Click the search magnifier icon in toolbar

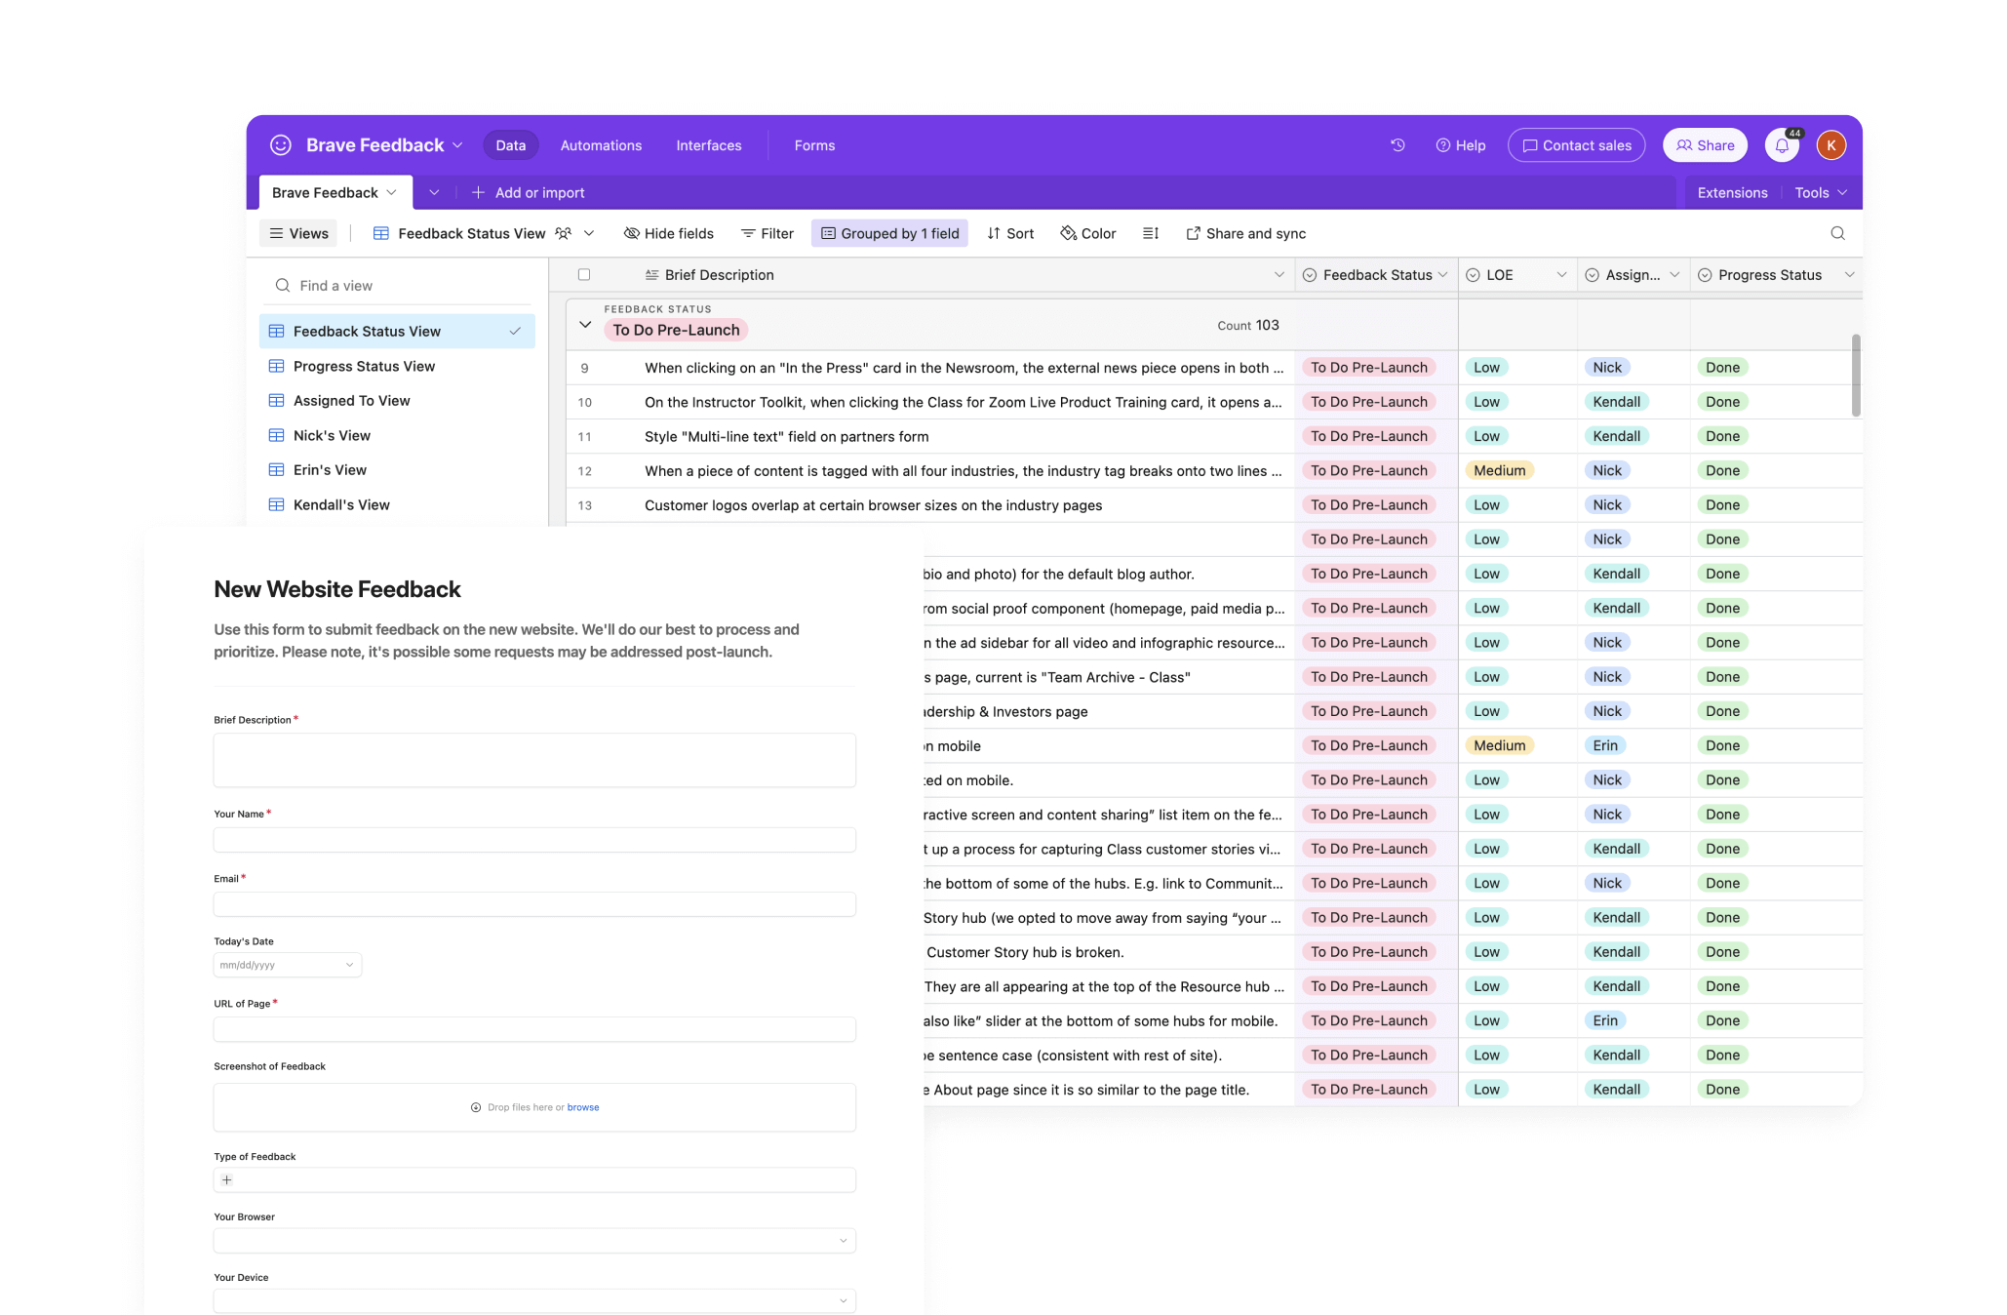click(x=1837, y=233)
